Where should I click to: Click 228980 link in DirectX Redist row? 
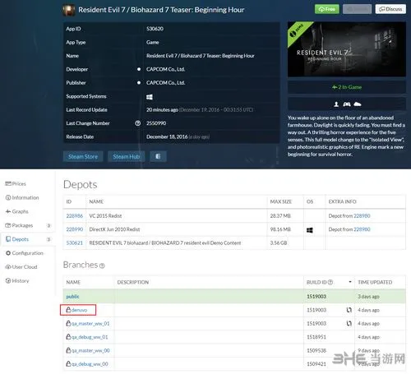[362, 229]
